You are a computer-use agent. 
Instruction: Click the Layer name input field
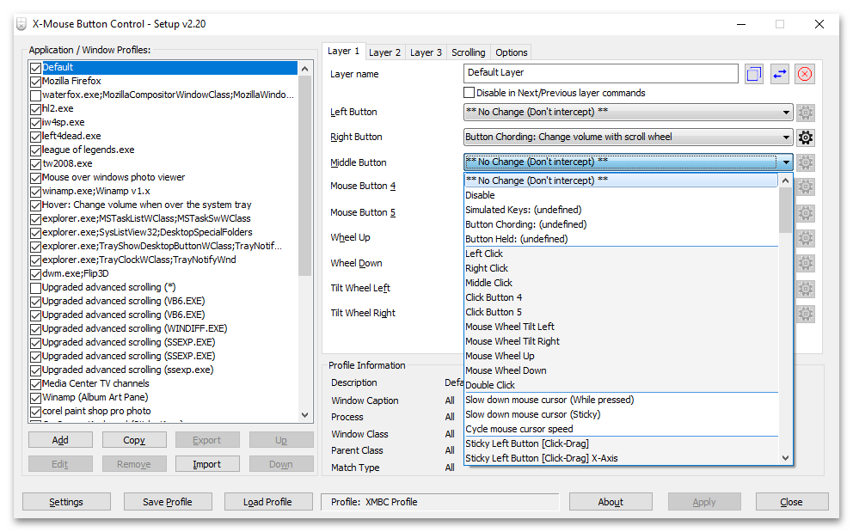(x=600, y=73)
